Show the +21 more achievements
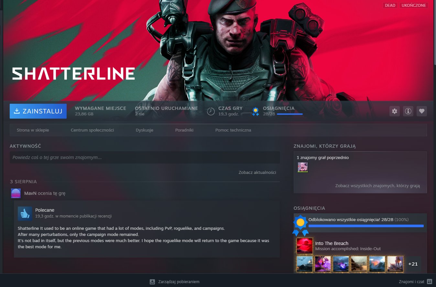 coord(413,264)
